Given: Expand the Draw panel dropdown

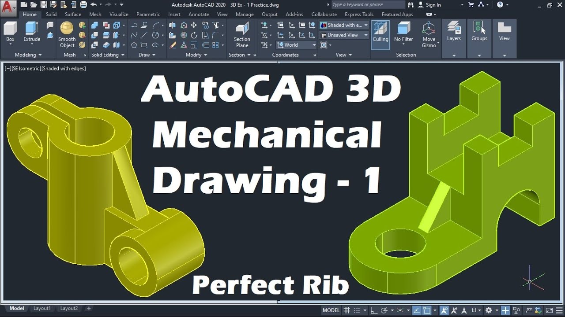Looking at the screenshot, I should click(147, 55).
